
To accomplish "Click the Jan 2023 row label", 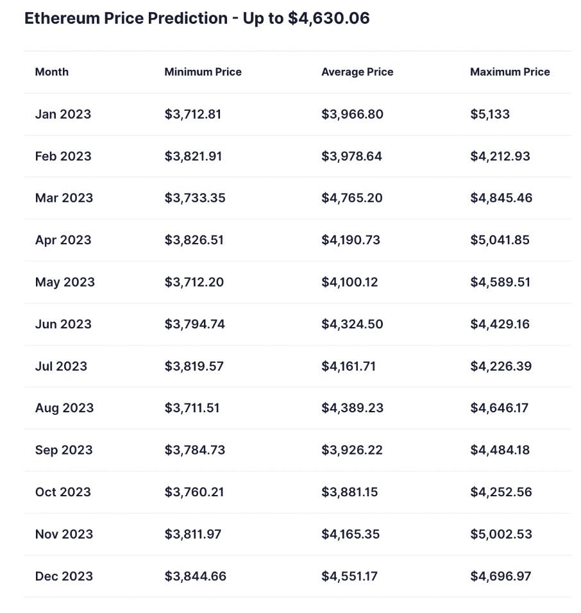I will pos(63,114).
